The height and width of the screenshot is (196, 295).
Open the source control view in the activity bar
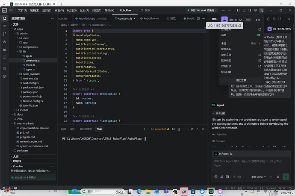[5, 34]
